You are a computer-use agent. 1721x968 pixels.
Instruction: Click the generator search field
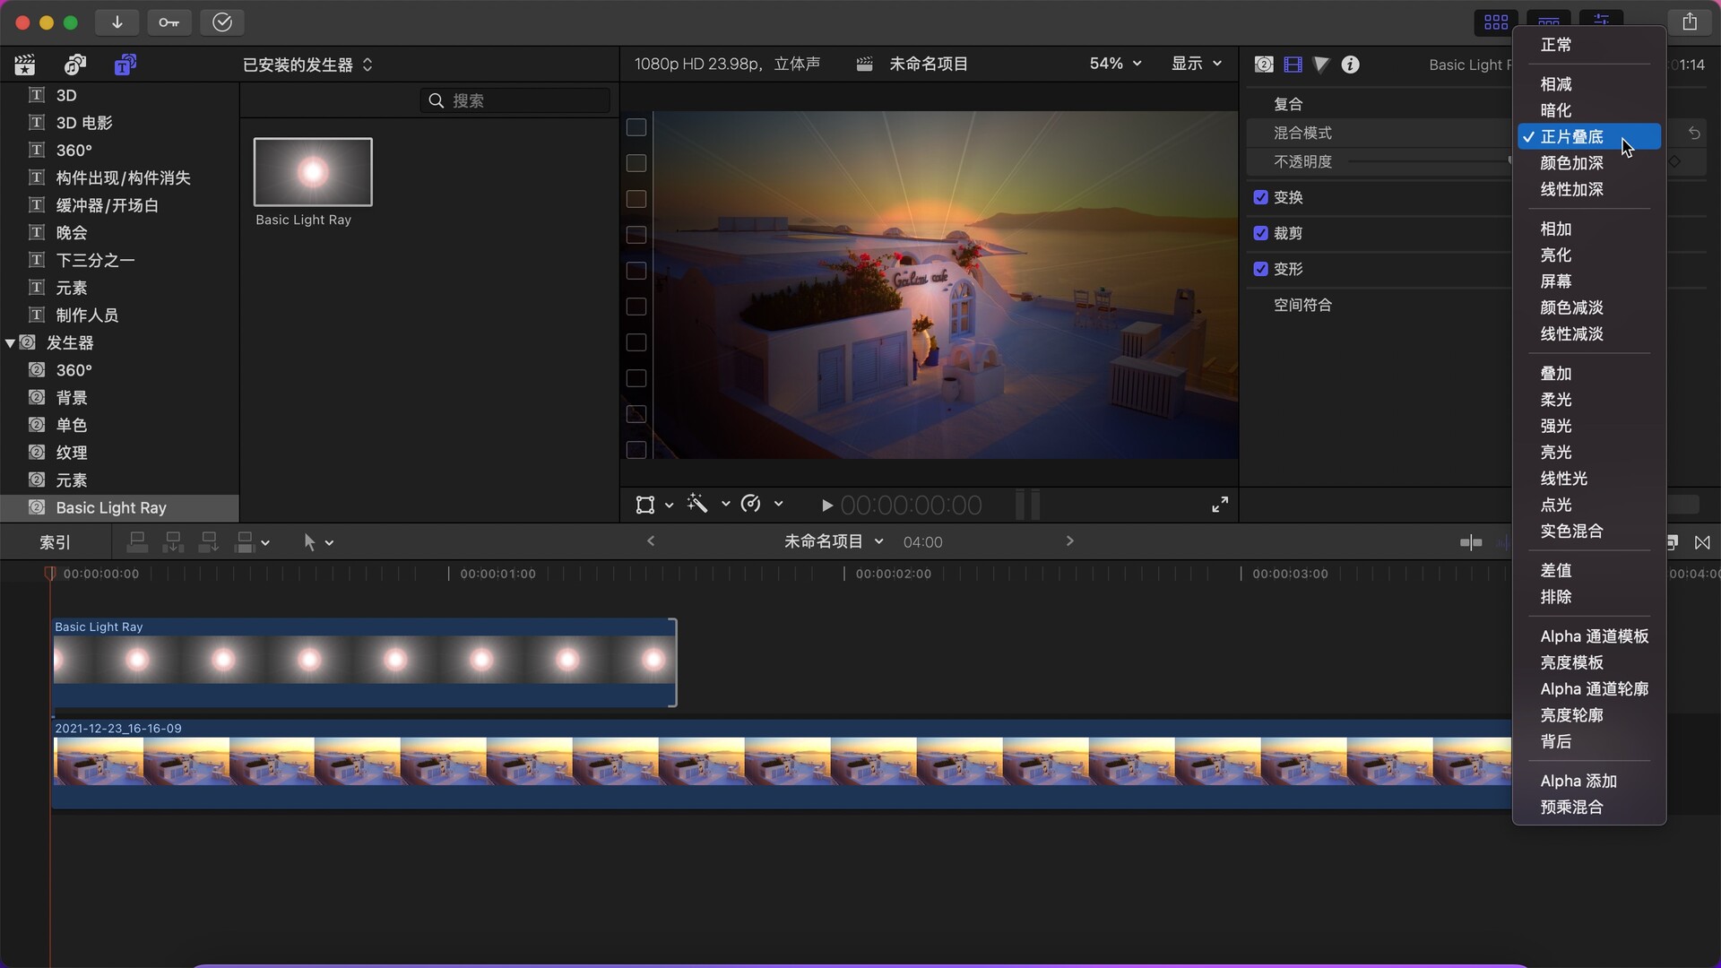(x=515, y=100)
